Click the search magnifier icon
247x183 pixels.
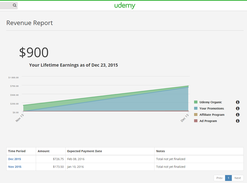(14, 5)
